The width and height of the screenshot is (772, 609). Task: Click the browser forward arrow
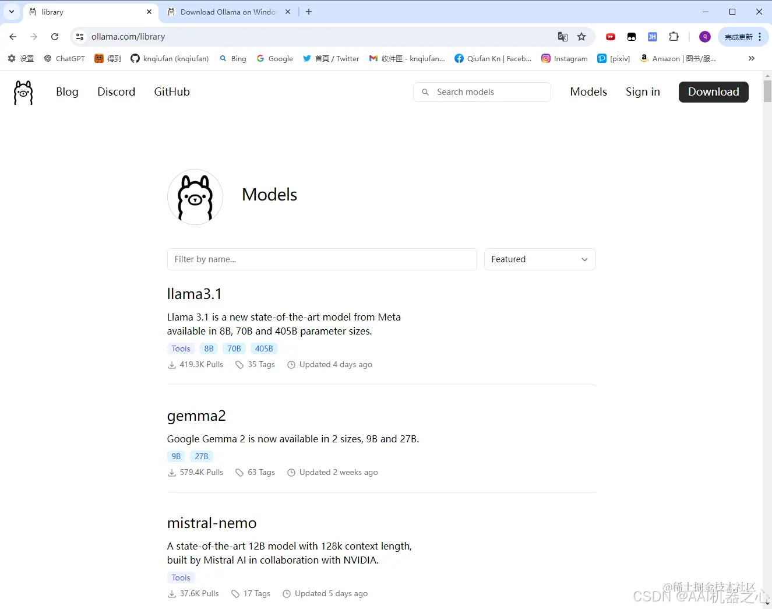pos(34,37)
